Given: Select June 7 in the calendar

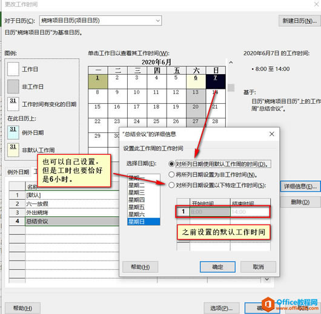Looking at the screenshot, I should 216,81.
